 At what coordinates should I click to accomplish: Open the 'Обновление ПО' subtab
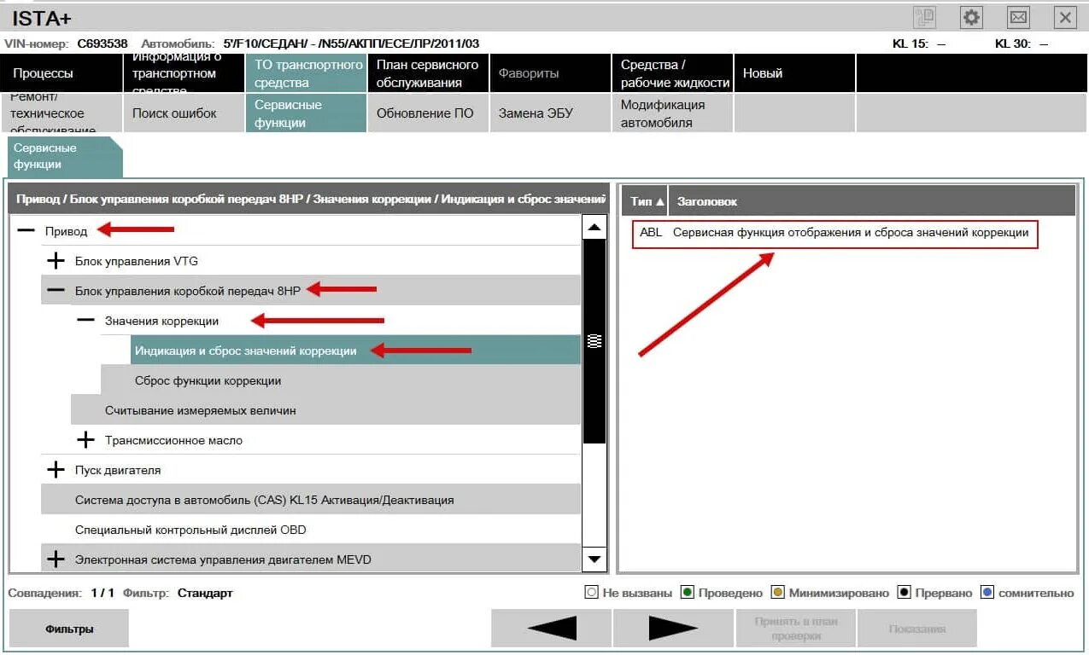(428, 113)
